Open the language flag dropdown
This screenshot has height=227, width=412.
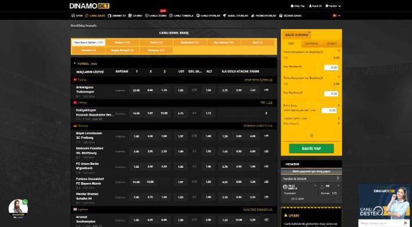pos(337,16)
